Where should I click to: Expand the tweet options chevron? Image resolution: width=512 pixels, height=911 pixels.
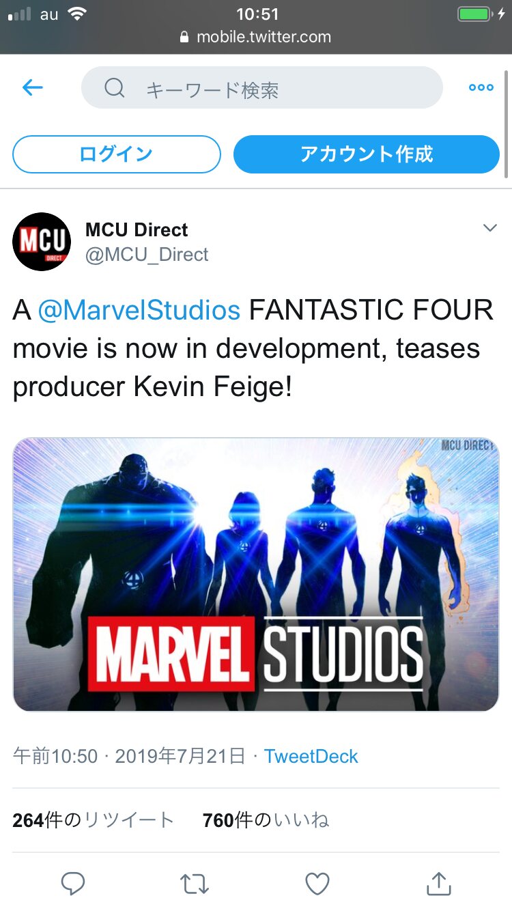(x=489, y=228)
